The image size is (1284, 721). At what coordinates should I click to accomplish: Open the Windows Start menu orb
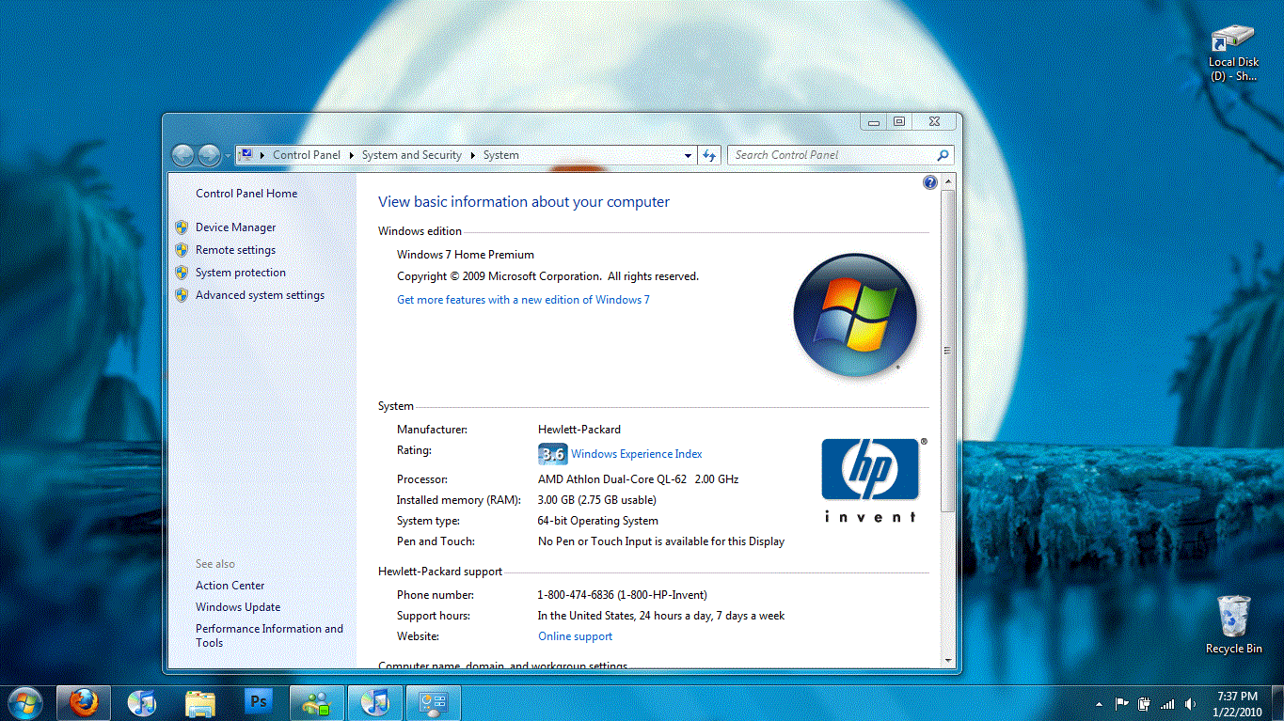24,701
